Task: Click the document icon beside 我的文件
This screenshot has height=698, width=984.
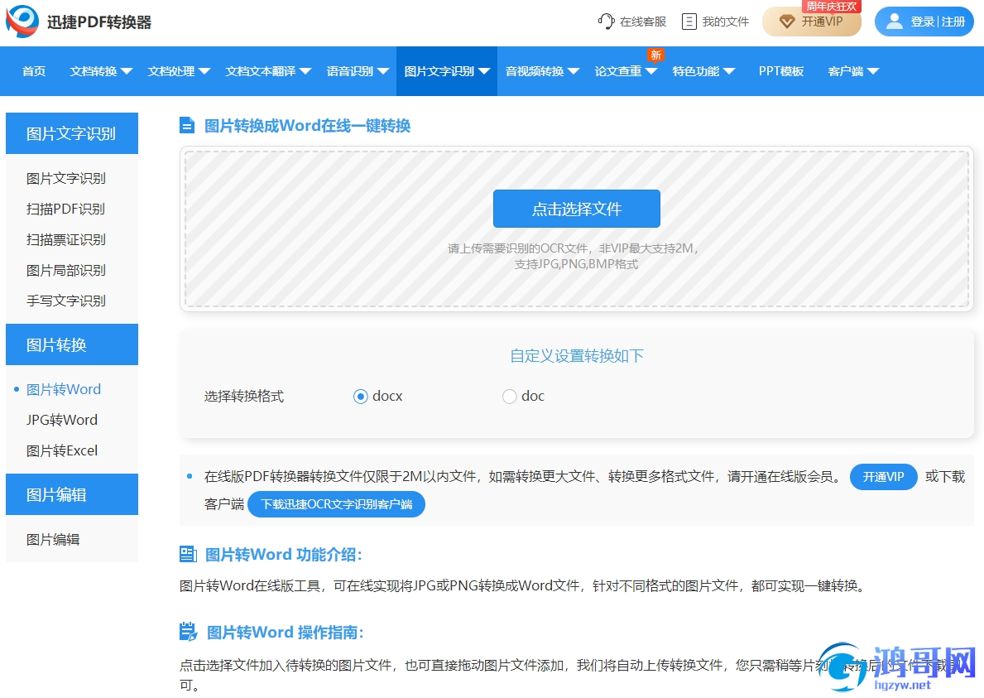Action: coord(689,22)
